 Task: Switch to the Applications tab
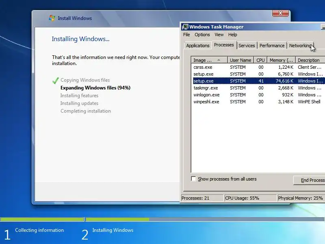(x=198, y=46)
